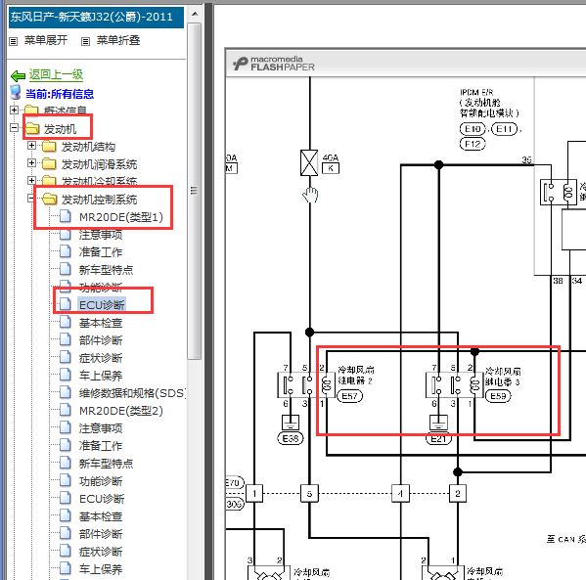
Task: Open the 发动机 folder
Action: coord(60,129)
